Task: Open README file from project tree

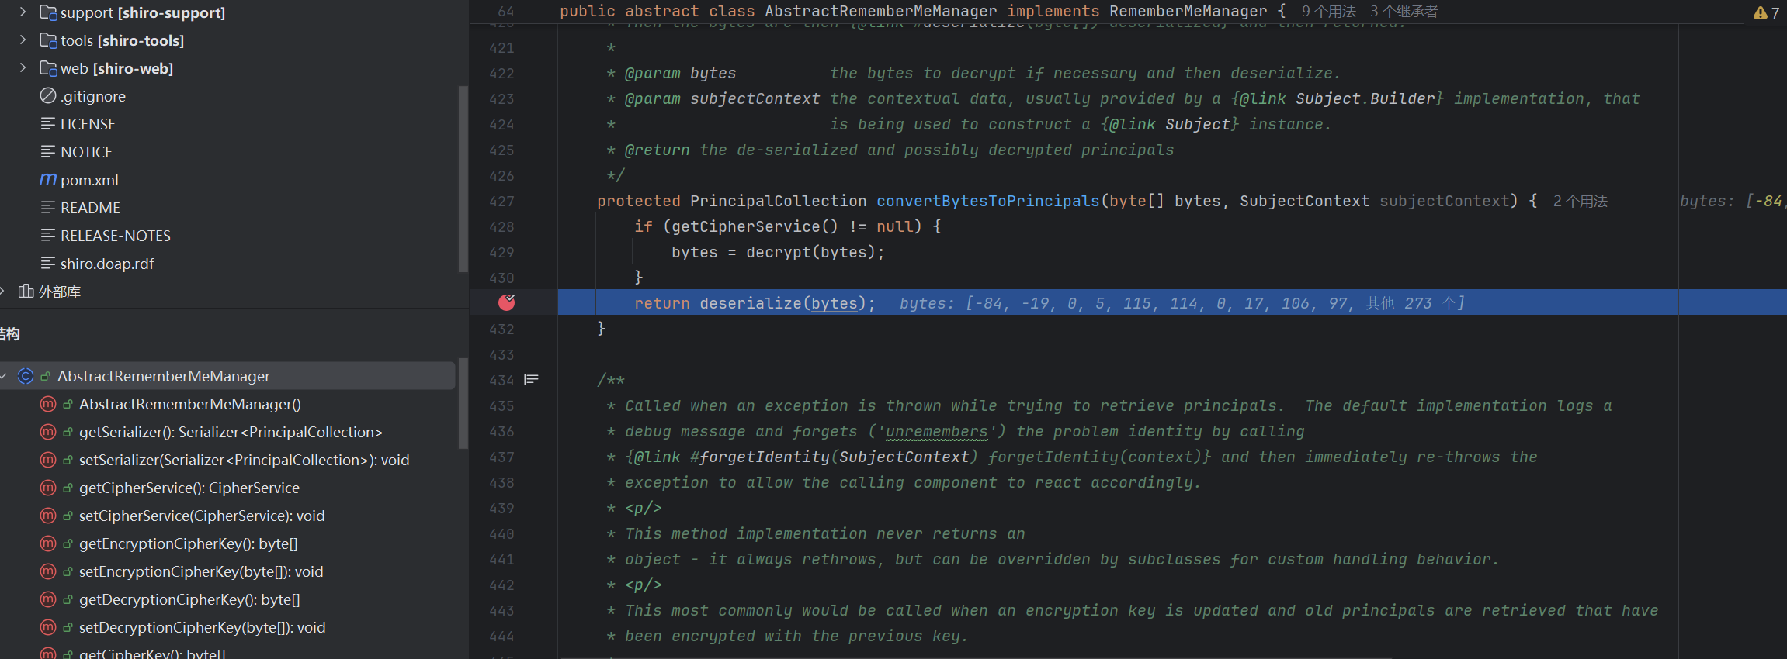Action: (90, 208)
